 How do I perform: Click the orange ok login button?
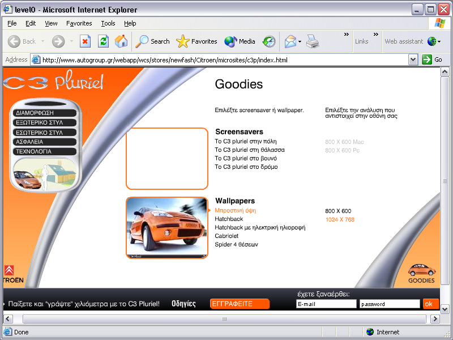click(431, 304)
